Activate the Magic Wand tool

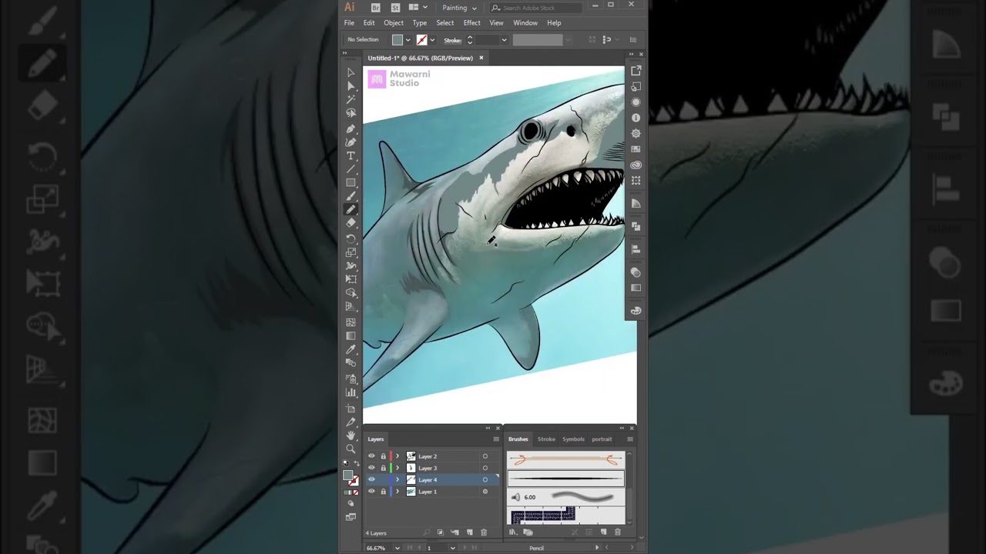coord(350,99)
